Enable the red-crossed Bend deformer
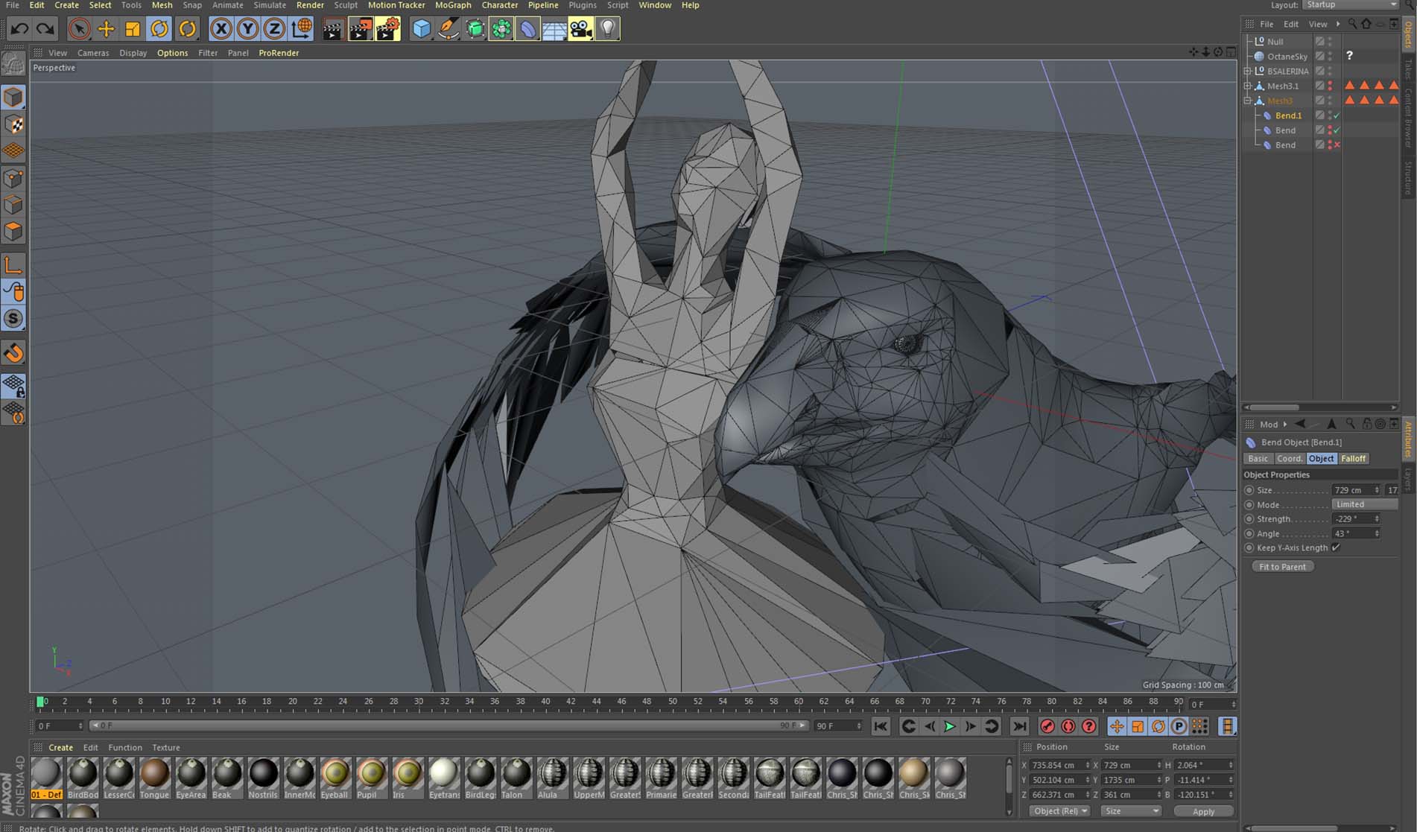 point(1337,145)
